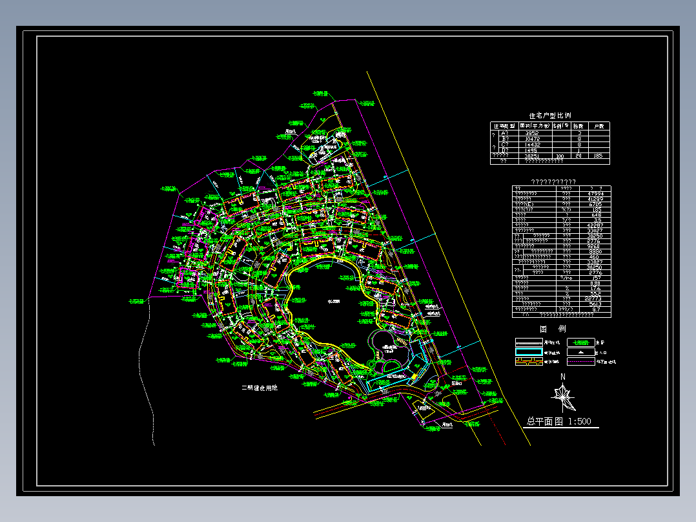The height and width of the screenshot is (522, 696).
Task: Select the value 648
Action: pyautogui.click(x=596, y=214)
